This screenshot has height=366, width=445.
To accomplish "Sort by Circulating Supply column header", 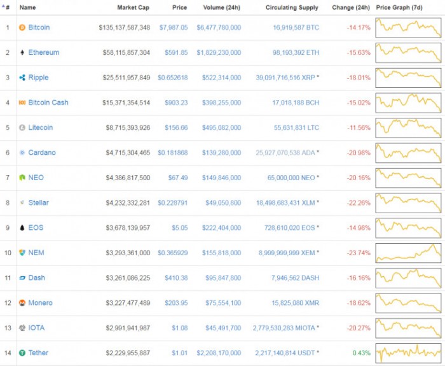I will click(292, 8).
